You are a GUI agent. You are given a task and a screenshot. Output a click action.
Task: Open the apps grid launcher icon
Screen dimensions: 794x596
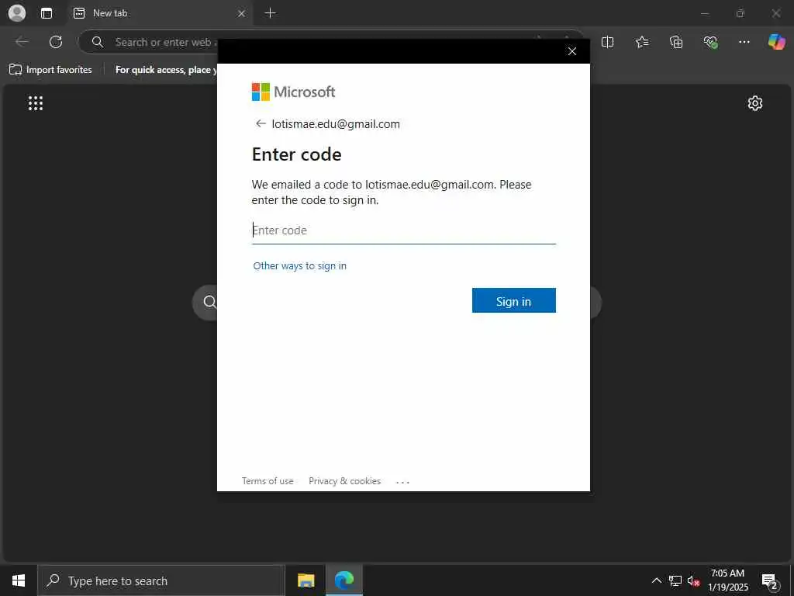[36, 103]
